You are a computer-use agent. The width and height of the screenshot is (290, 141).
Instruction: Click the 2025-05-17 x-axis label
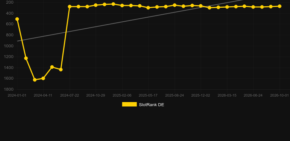[x=148, y=95]
